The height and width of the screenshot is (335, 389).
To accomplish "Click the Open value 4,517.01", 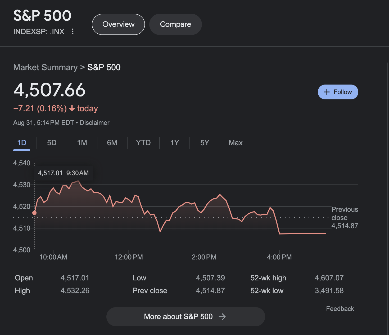I will click(75, 278).
